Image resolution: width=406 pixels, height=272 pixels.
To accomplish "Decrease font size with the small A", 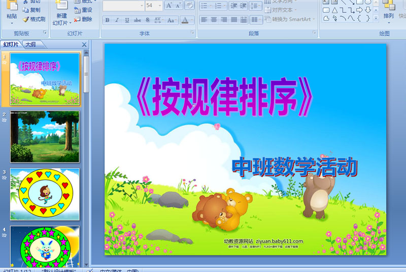I will [x=178, y=6].
